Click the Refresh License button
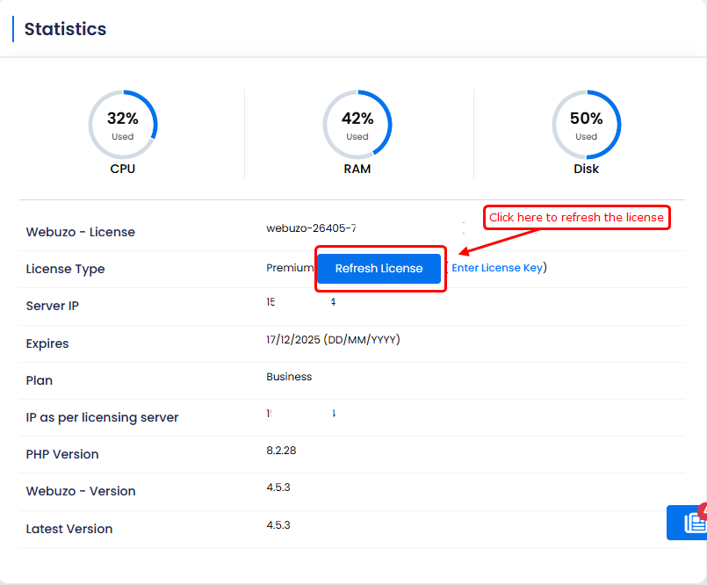 pyautogui.click(x=379, y=269)
